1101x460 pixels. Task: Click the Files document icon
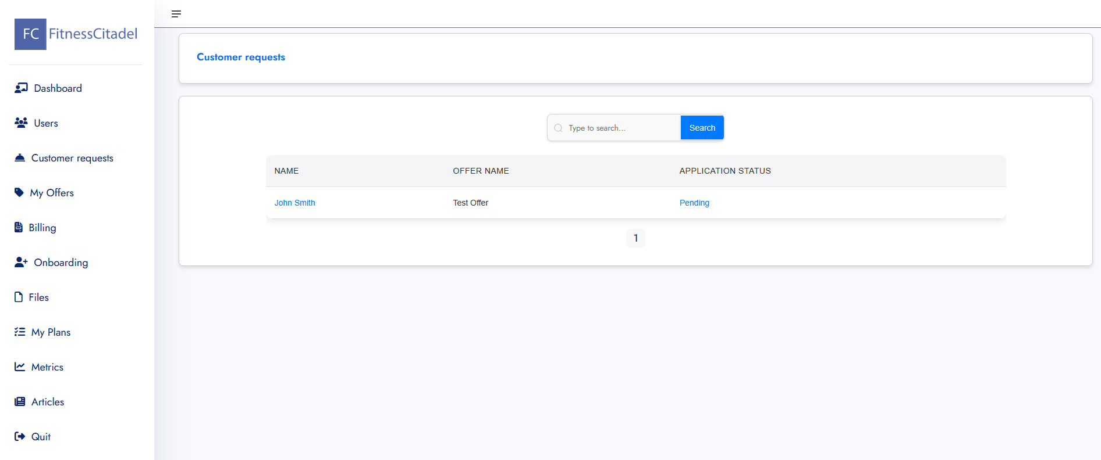[19, 297]
